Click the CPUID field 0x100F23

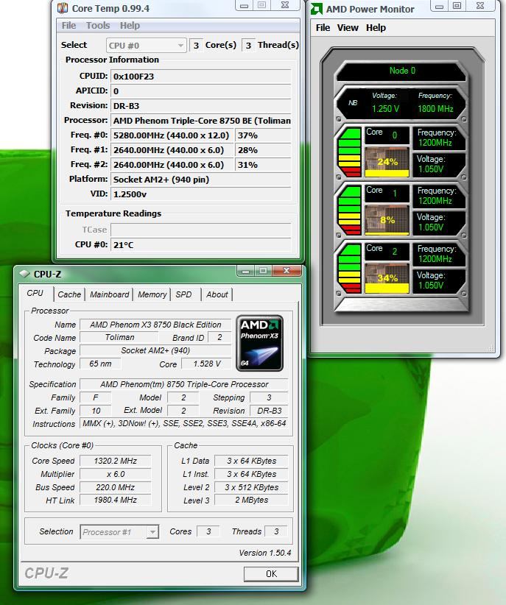pyautogui.click(x=201, y=77)
